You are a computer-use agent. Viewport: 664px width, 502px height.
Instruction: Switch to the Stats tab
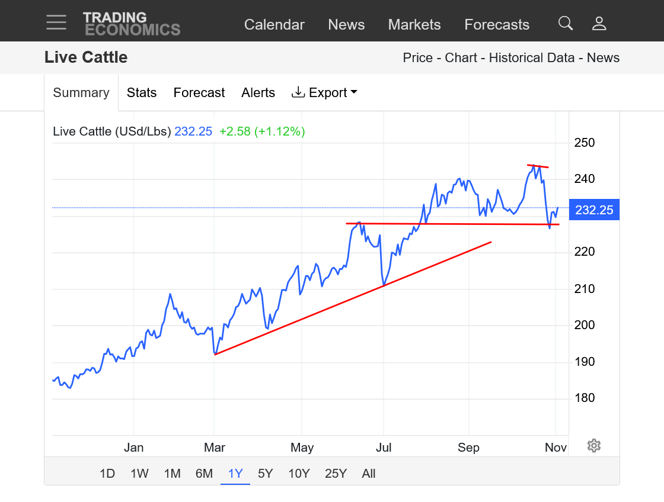[142, 92]
